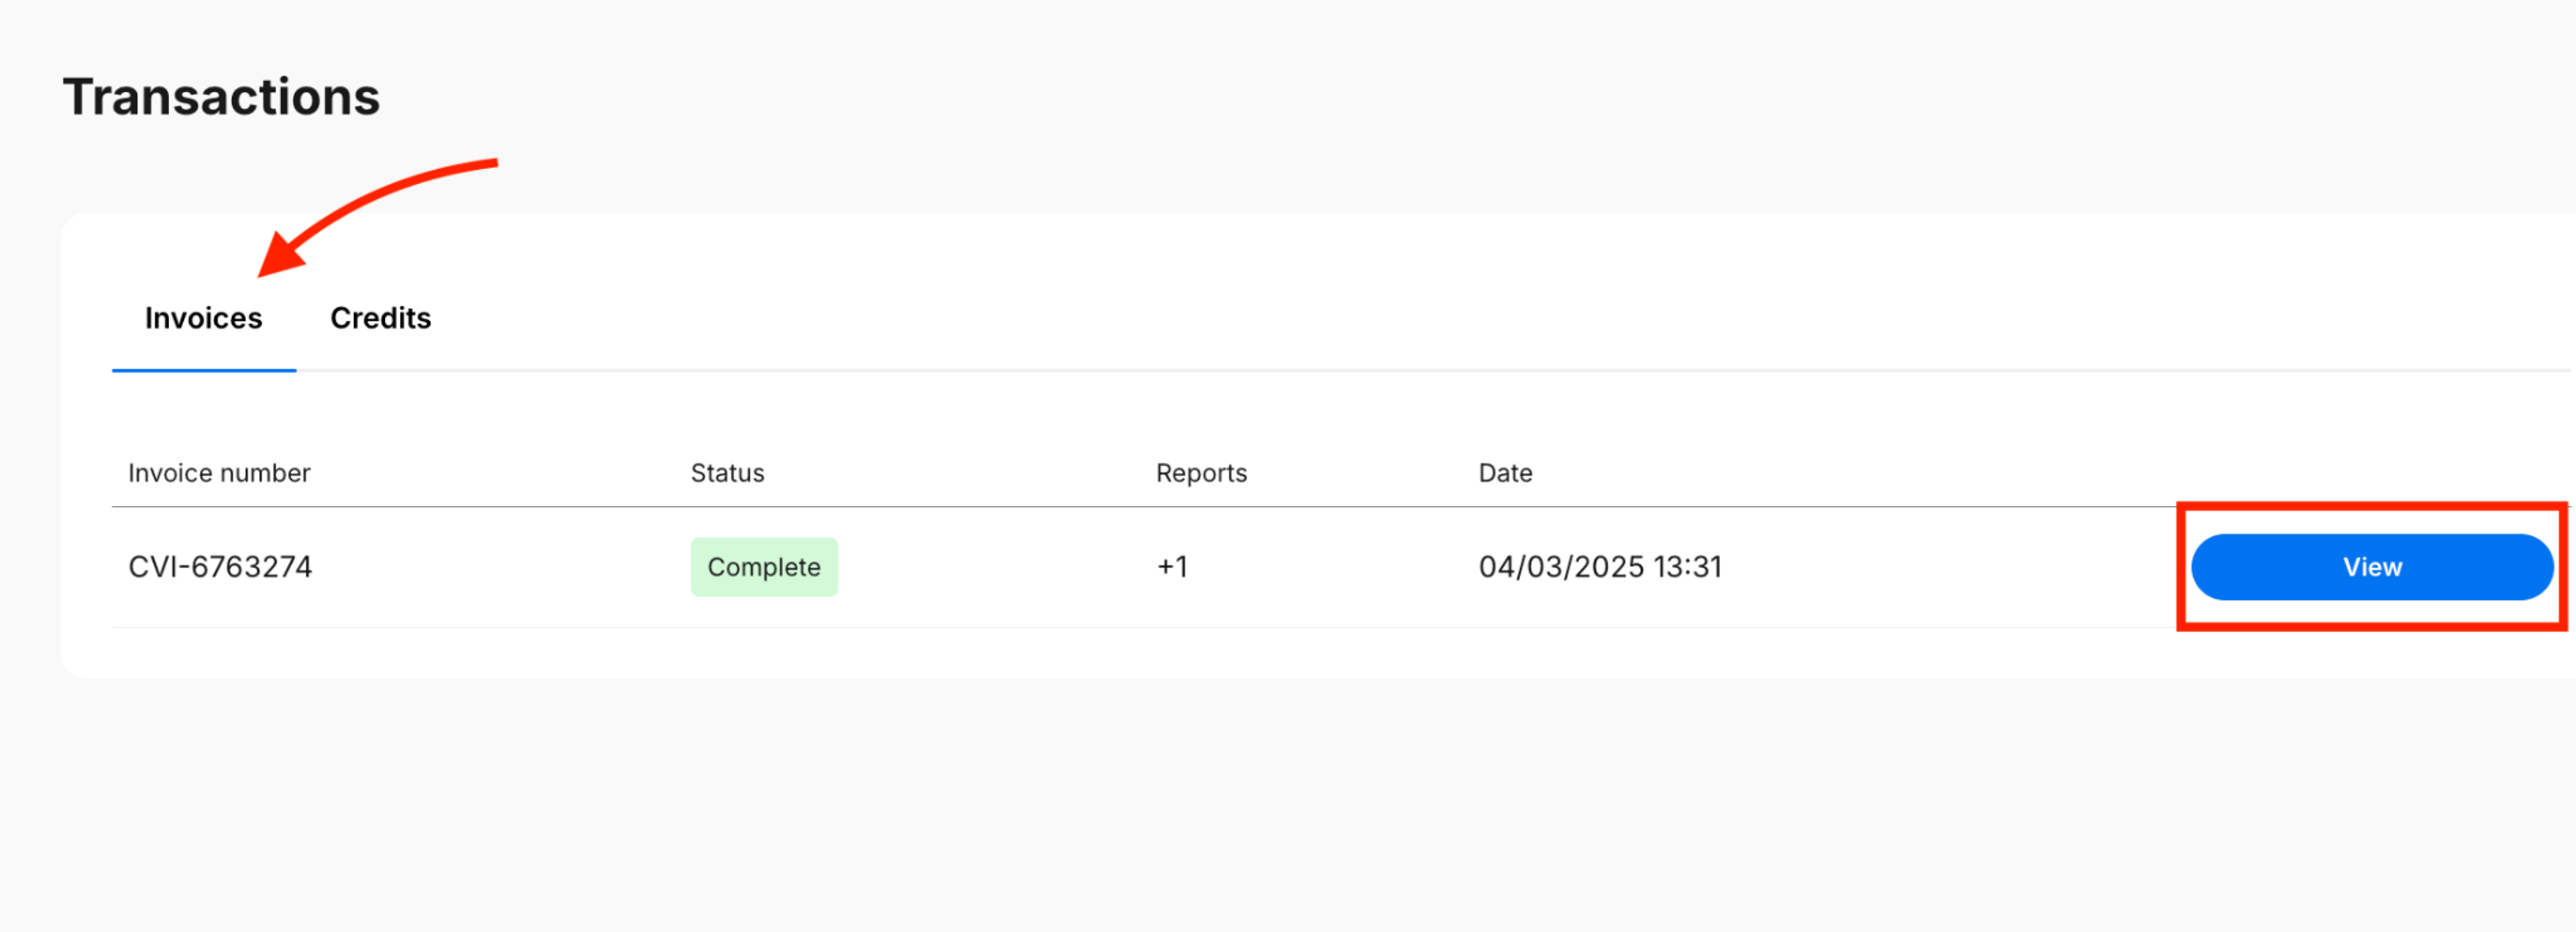Viewport: 2576px width, 932px height.
Task: Select the Status column header
Action: tap(727, 473)
